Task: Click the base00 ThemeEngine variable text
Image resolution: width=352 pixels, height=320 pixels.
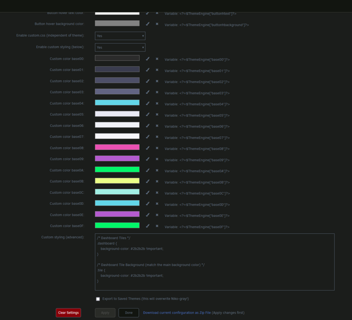Action: pyautogui.click(x=197, y=60)
